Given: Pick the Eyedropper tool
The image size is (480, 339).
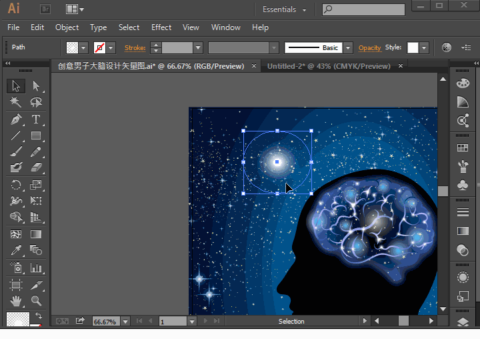Looking at the screenshot, I should 16,251.
